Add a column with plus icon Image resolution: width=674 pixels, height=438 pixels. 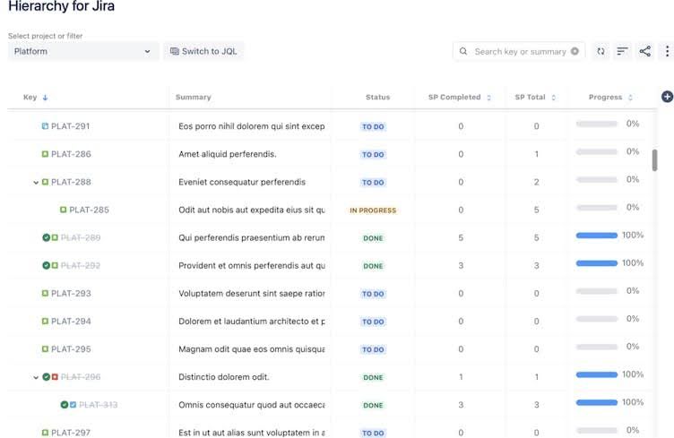pos(667,97)
